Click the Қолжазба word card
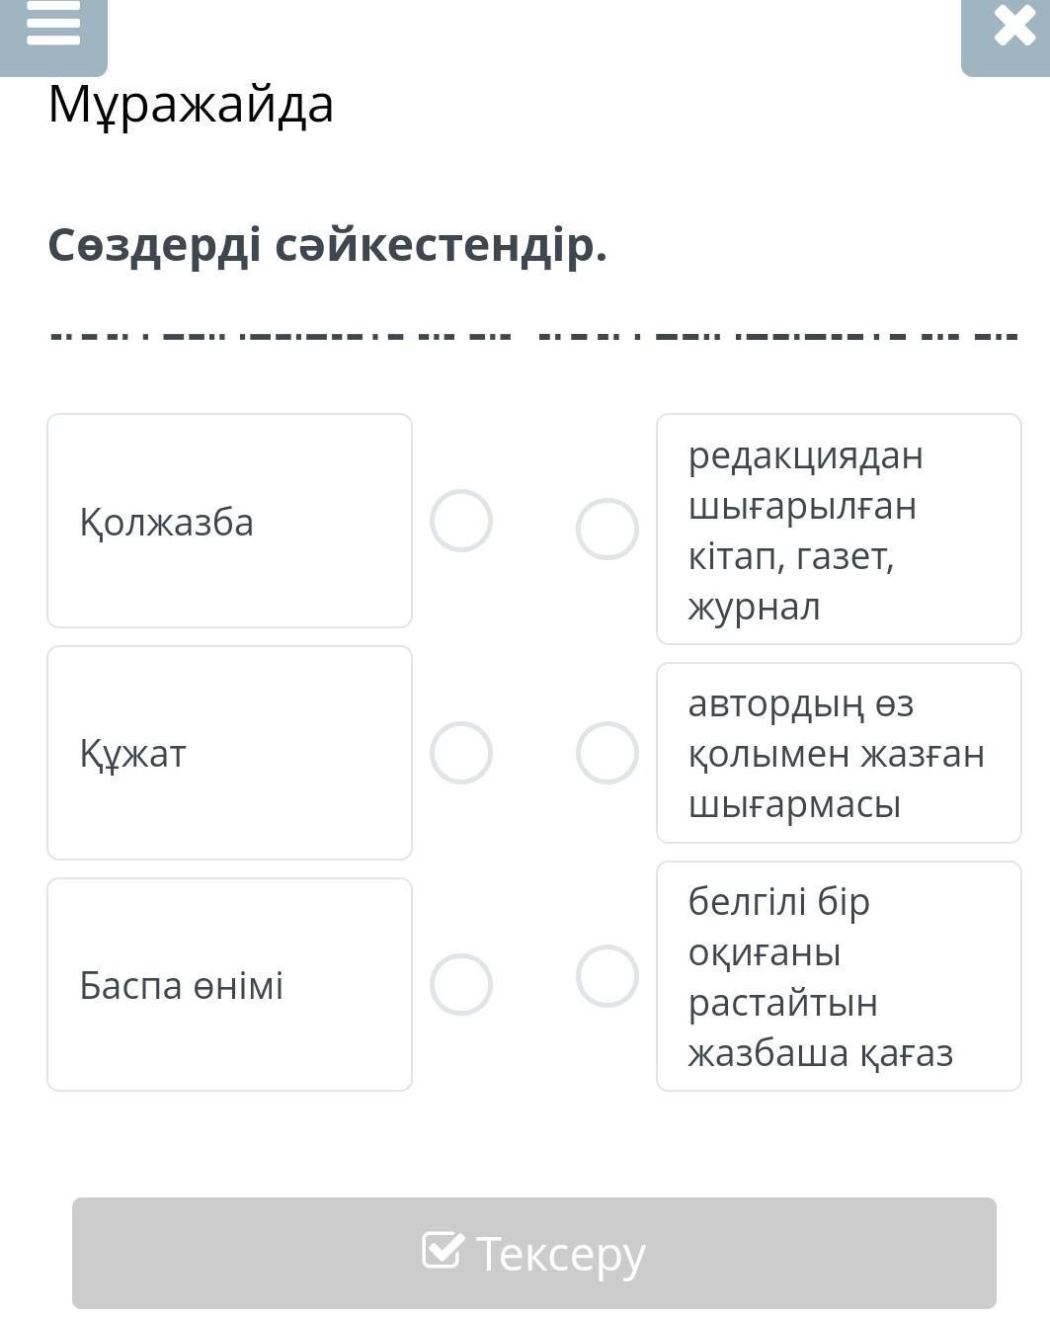This screenshot has height=1317, width=1050. tap(229, 521)
